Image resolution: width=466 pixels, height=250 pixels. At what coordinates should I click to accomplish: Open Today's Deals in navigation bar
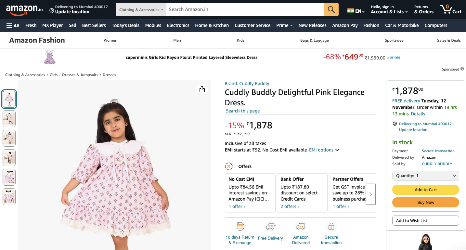pos(125,25)
